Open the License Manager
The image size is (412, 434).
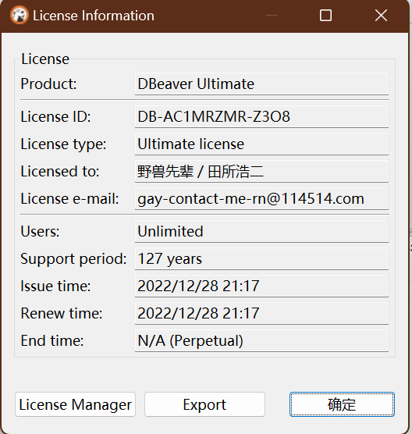(x=75, y=404)
